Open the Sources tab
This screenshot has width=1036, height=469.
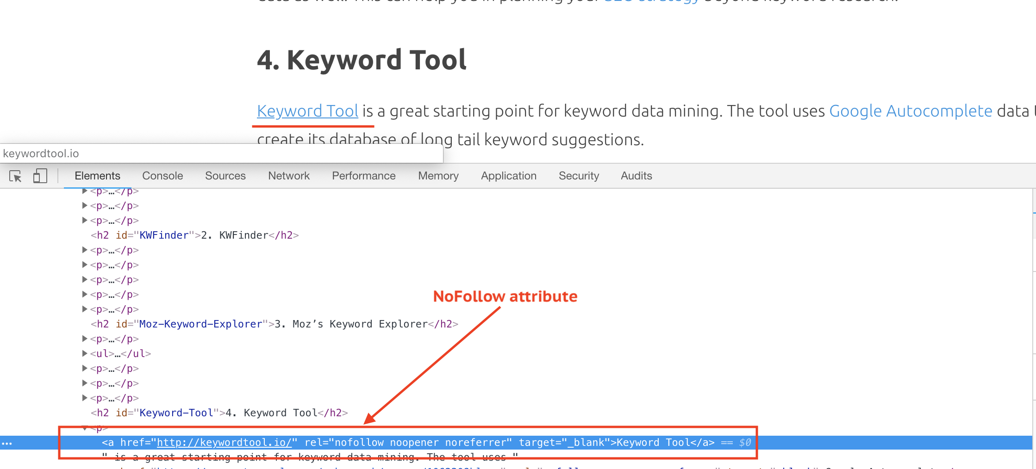pyautogui.click(x=225, y=176)
